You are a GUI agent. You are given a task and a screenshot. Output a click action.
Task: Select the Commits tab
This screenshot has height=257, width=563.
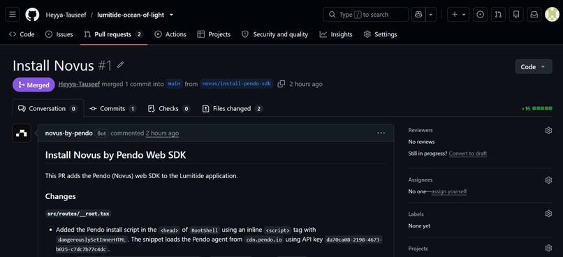point(112,108)
